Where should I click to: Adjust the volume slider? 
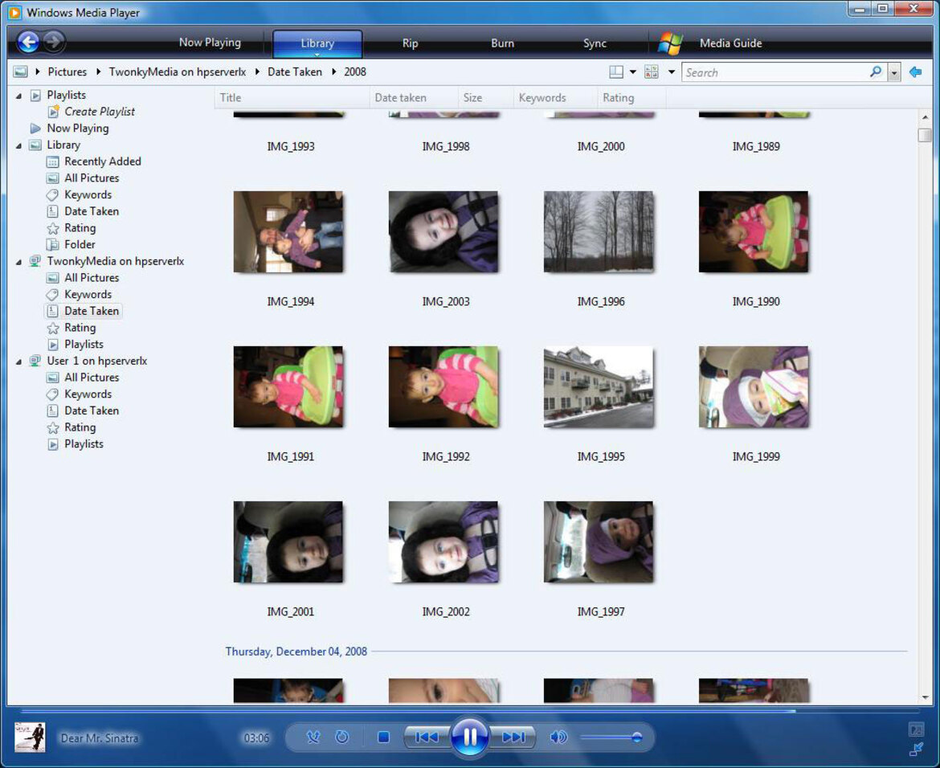coord(611,737)
